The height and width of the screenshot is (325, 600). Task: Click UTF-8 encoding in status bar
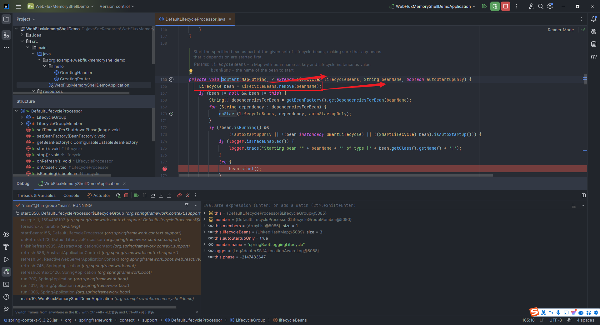pyautogui.click(x=556, y=320)
